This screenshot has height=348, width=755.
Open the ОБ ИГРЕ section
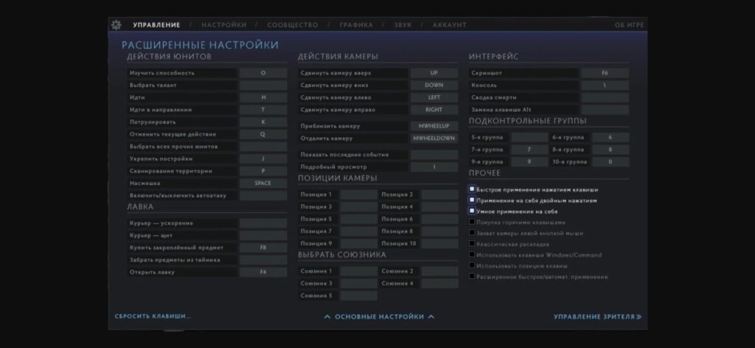click(x=630, y=25)
